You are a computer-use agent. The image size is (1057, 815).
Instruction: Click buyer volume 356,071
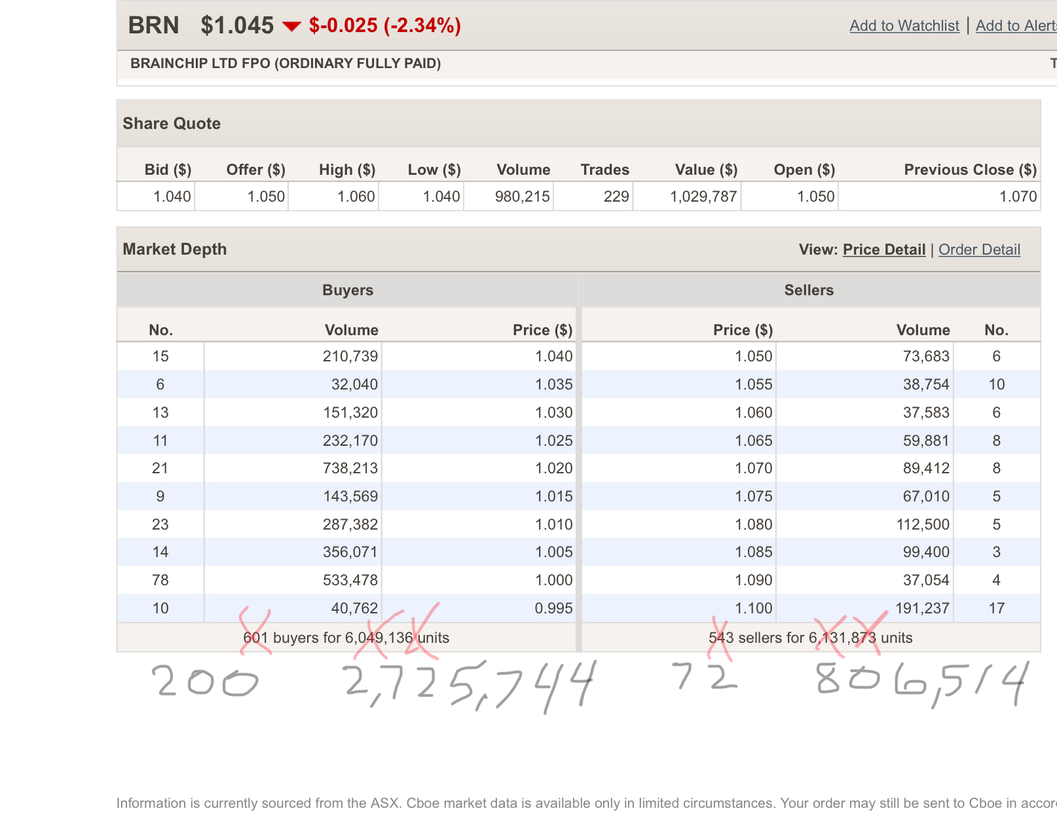pos(350,552)
